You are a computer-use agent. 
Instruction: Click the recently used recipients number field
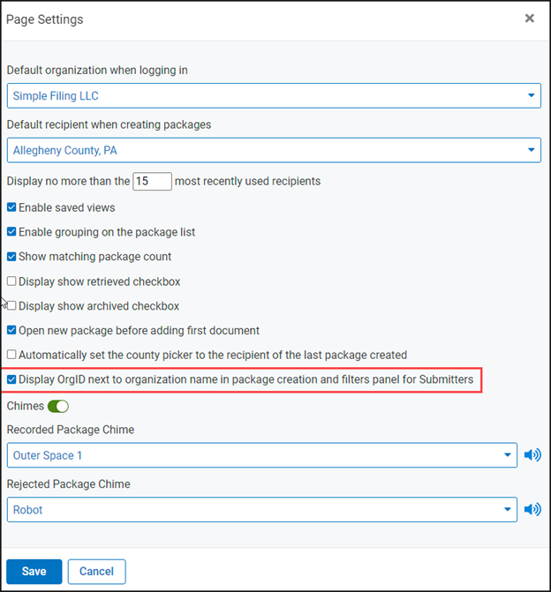152,182
